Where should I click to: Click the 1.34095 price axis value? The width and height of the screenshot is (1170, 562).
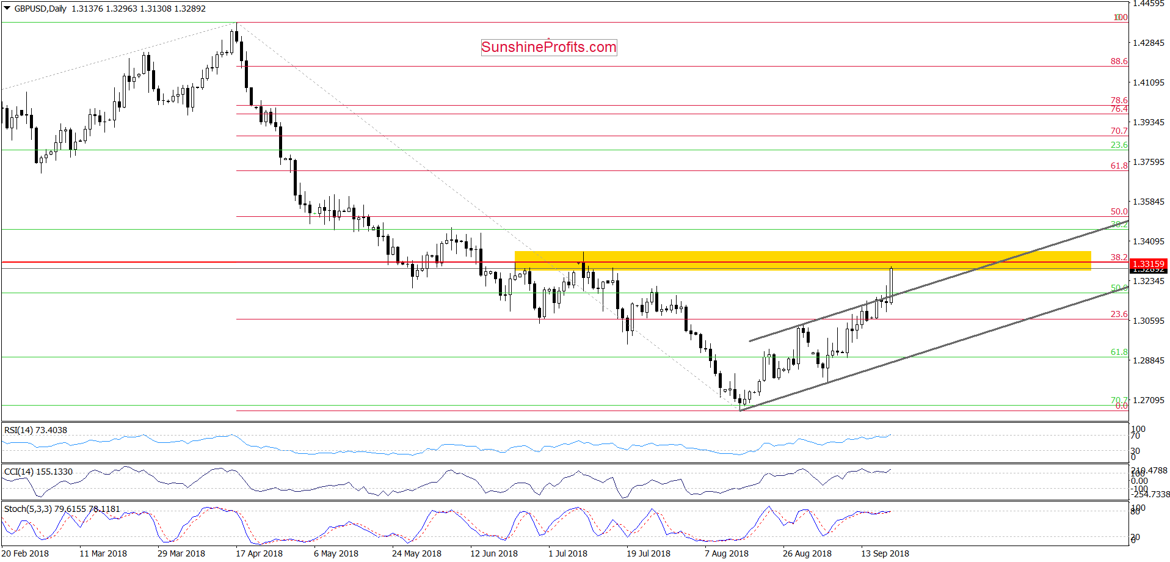1149,241
